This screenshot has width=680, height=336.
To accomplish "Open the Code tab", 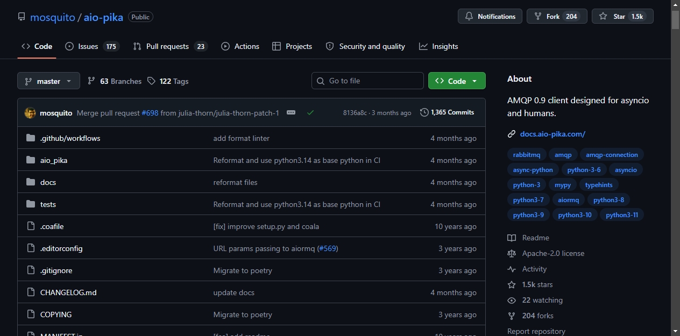I will click(37, 46).
